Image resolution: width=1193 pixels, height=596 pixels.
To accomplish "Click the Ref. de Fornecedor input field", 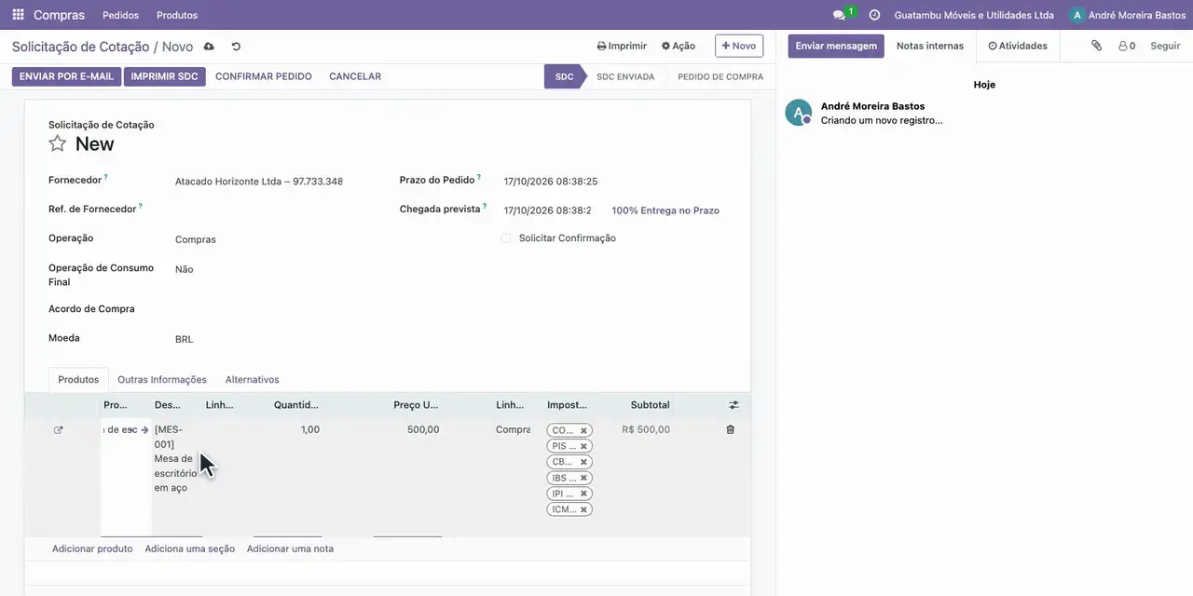I will (x=259, y=210).
